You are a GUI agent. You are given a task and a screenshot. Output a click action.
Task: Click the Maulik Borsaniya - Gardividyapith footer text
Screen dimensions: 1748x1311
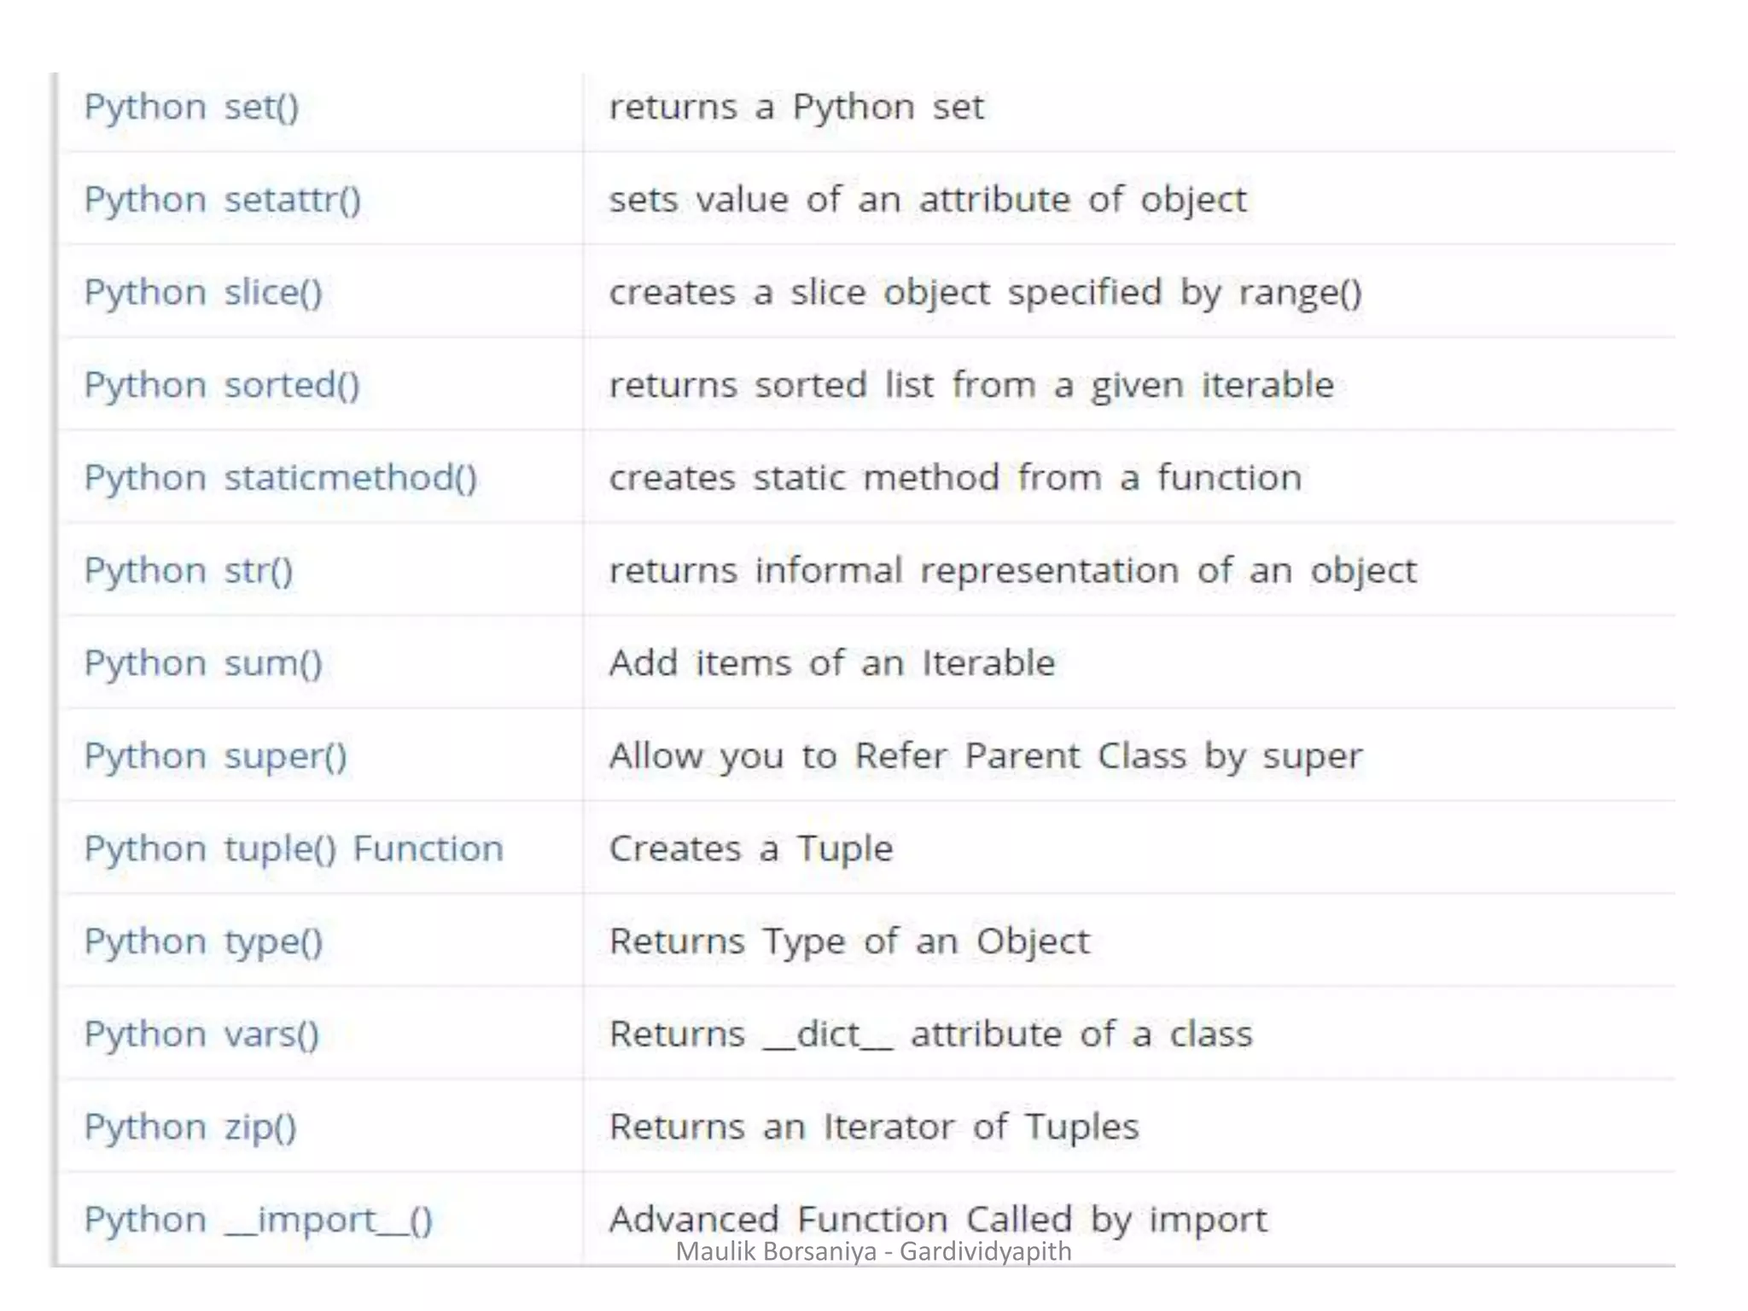click(873, 1251)
